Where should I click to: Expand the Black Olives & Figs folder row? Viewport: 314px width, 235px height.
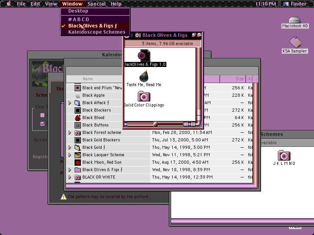[x=70, y=170]
